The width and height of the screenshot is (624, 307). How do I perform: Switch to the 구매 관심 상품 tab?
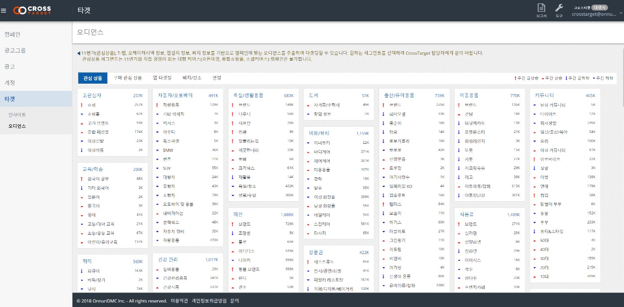[127, 78]
